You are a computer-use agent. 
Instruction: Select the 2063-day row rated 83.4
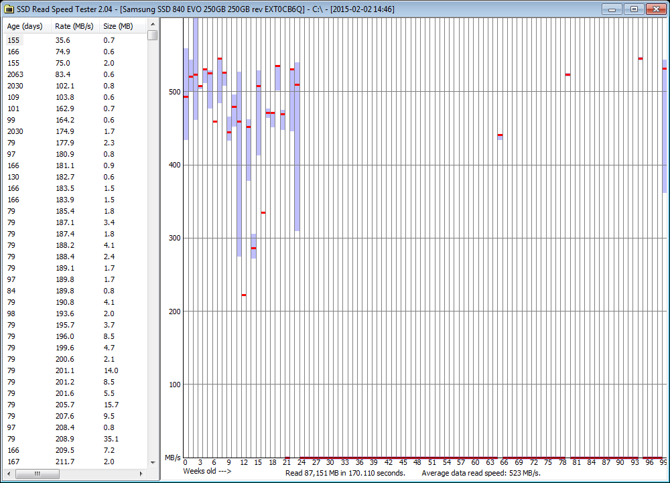75,74
